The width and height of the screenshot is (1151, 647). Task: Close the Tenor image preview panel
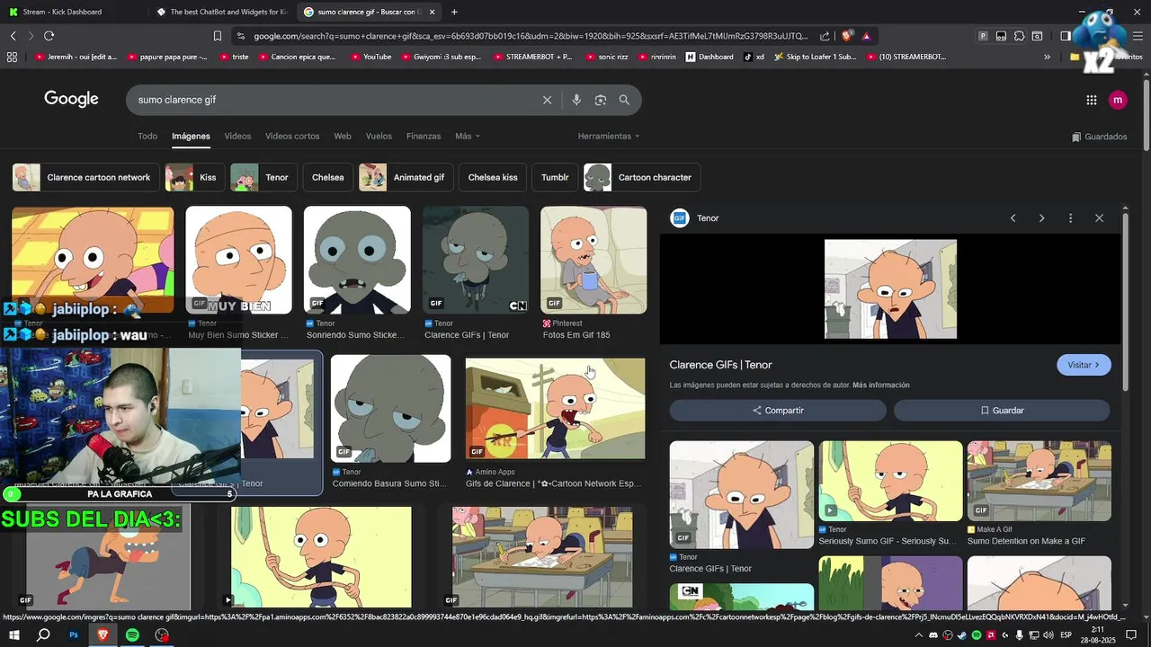pos(1099,218)
